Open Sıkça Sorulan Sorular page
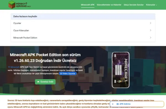 pos(134,5)
